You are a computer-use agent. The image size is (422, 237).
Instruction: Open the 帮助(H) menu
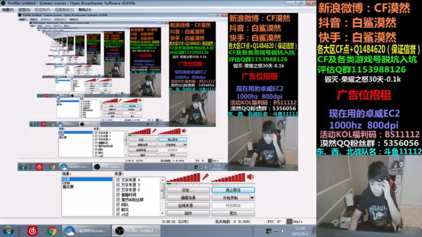point(85,9)
